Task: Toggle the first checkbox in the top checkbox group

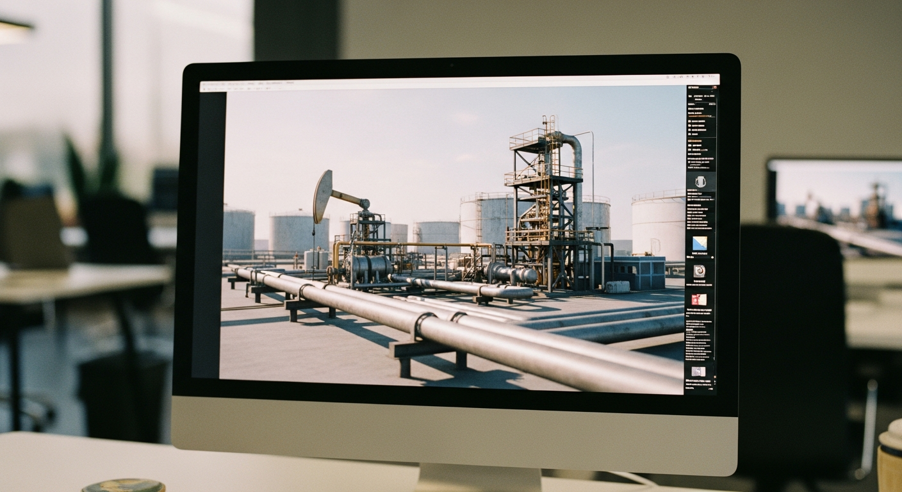Action: tap(689, 121)
